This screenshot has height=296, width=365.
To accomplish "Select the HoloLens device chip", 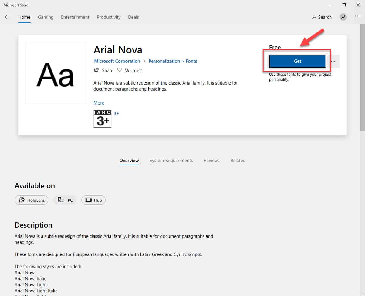I will point(31,200).
